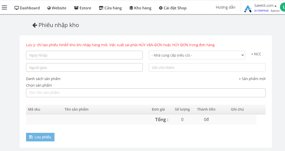Open the Hướng dẫn guide link
This screenshot has height=151, width=285.
(225, 7)
